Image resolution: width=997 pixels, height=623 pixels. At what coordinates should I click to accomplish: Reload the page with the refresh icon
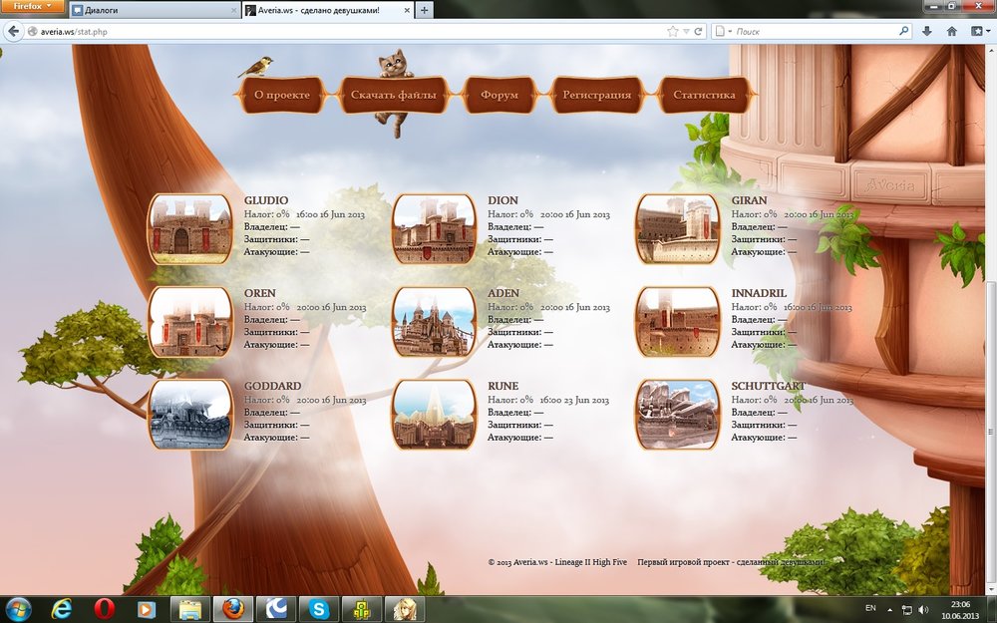[698, 31]
